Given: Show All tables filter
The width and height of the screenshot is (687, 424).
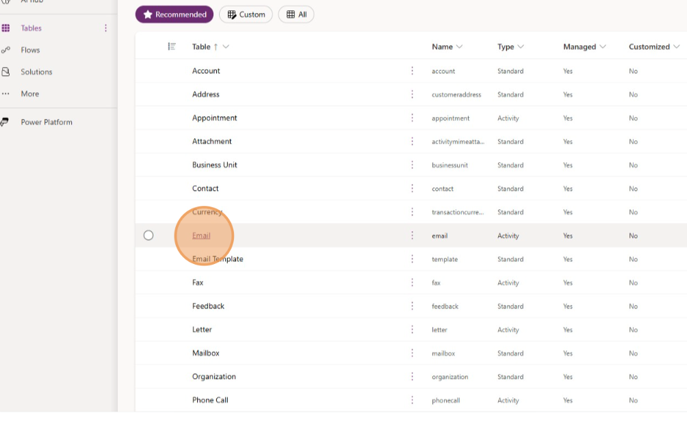Looking at the screenshot, I should click(296, 14).
